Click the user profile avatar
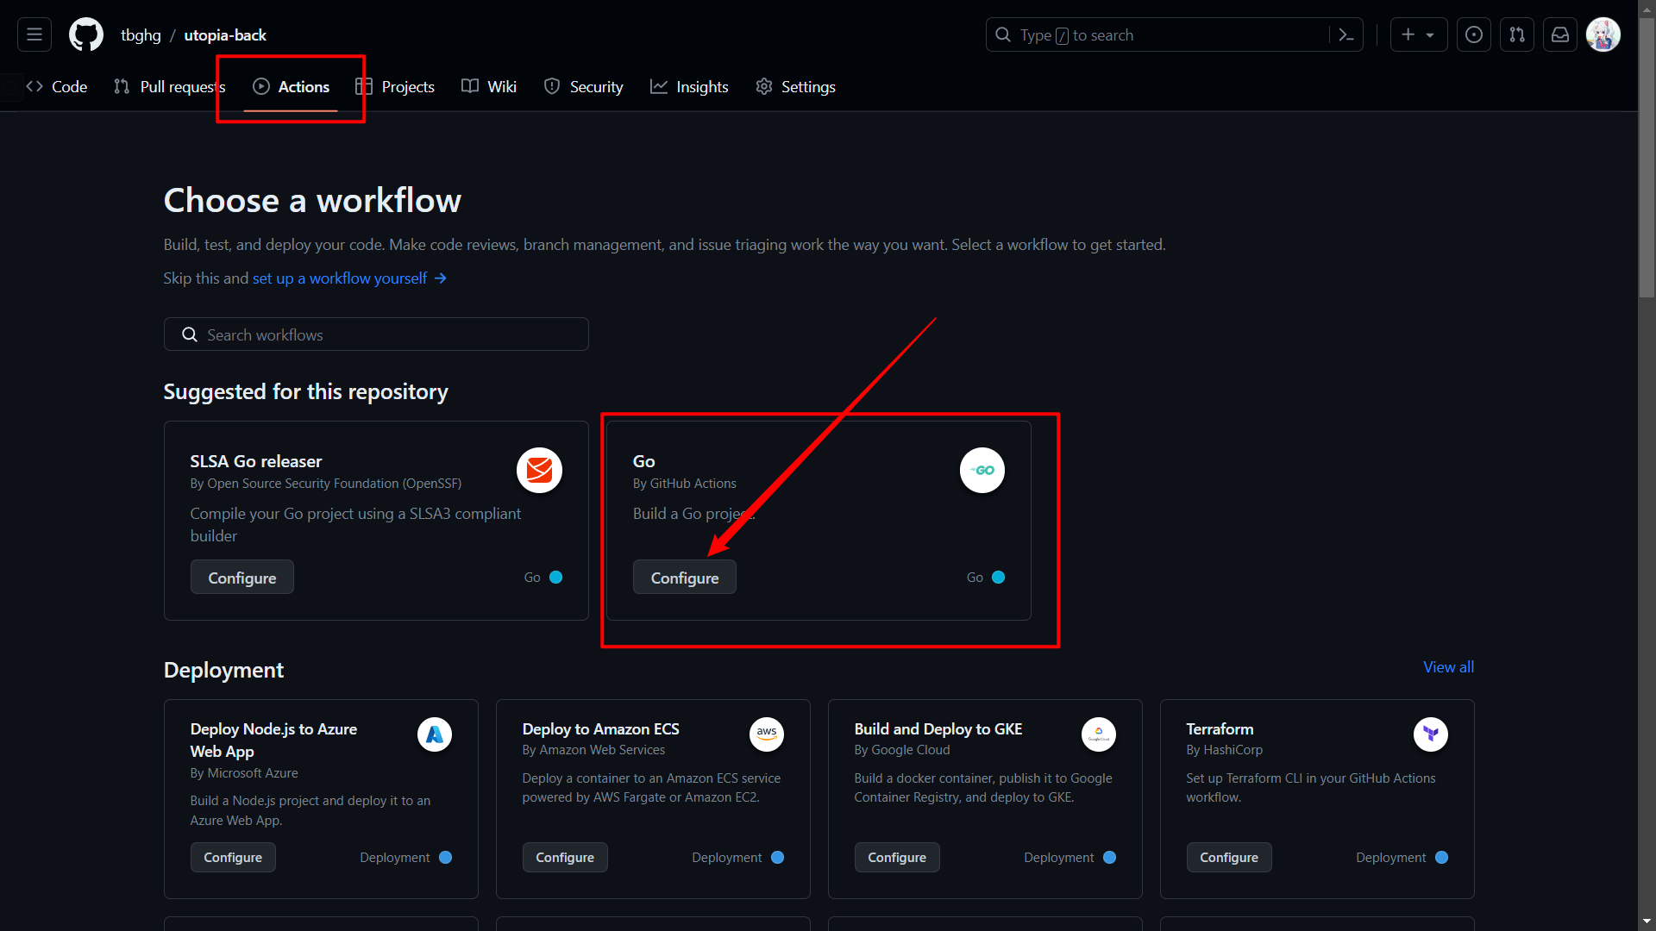The height and width of the screenshot is (931, 1656). coord(1603,34)
